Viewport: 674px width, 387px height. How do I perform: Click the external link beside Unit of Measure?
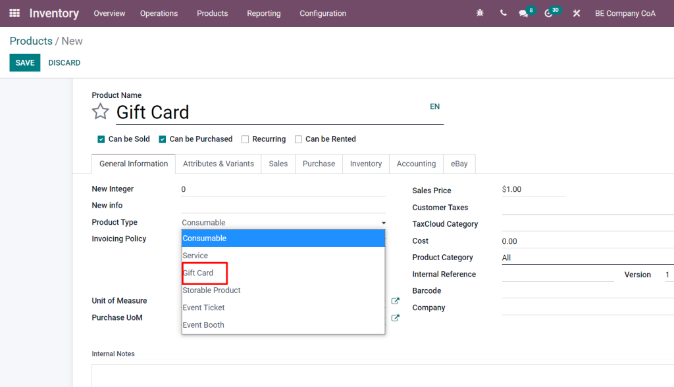(396, 300)
